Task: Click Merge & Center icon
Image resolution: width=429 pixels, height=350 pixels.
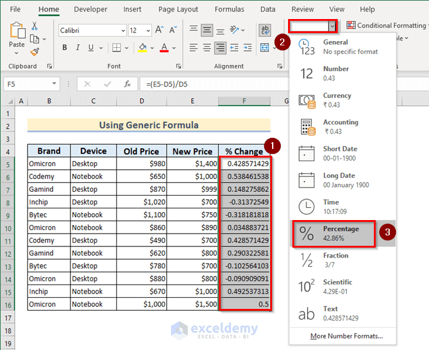Action: pyautogui.click(x=264, y=48)
